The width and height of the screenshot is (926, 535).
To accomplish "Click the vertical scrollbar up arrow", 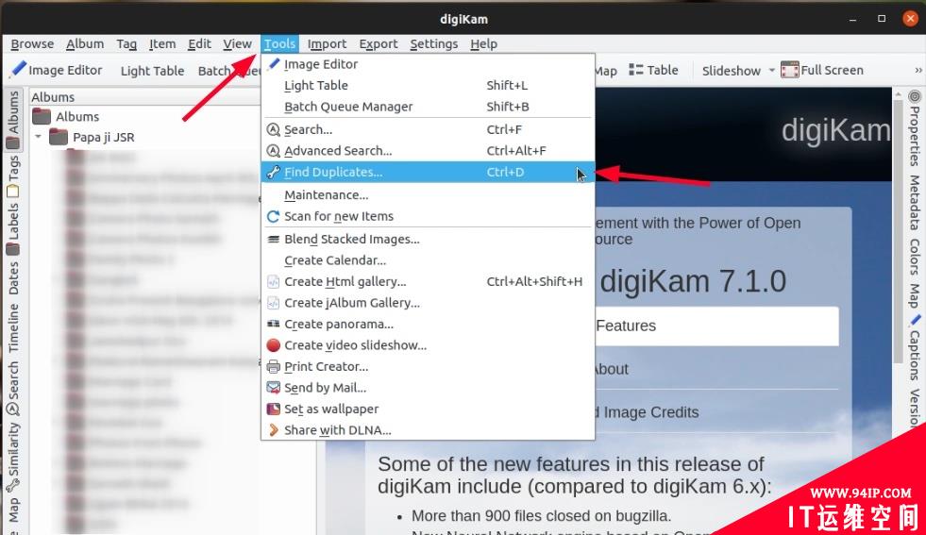I will pos(899,94).
